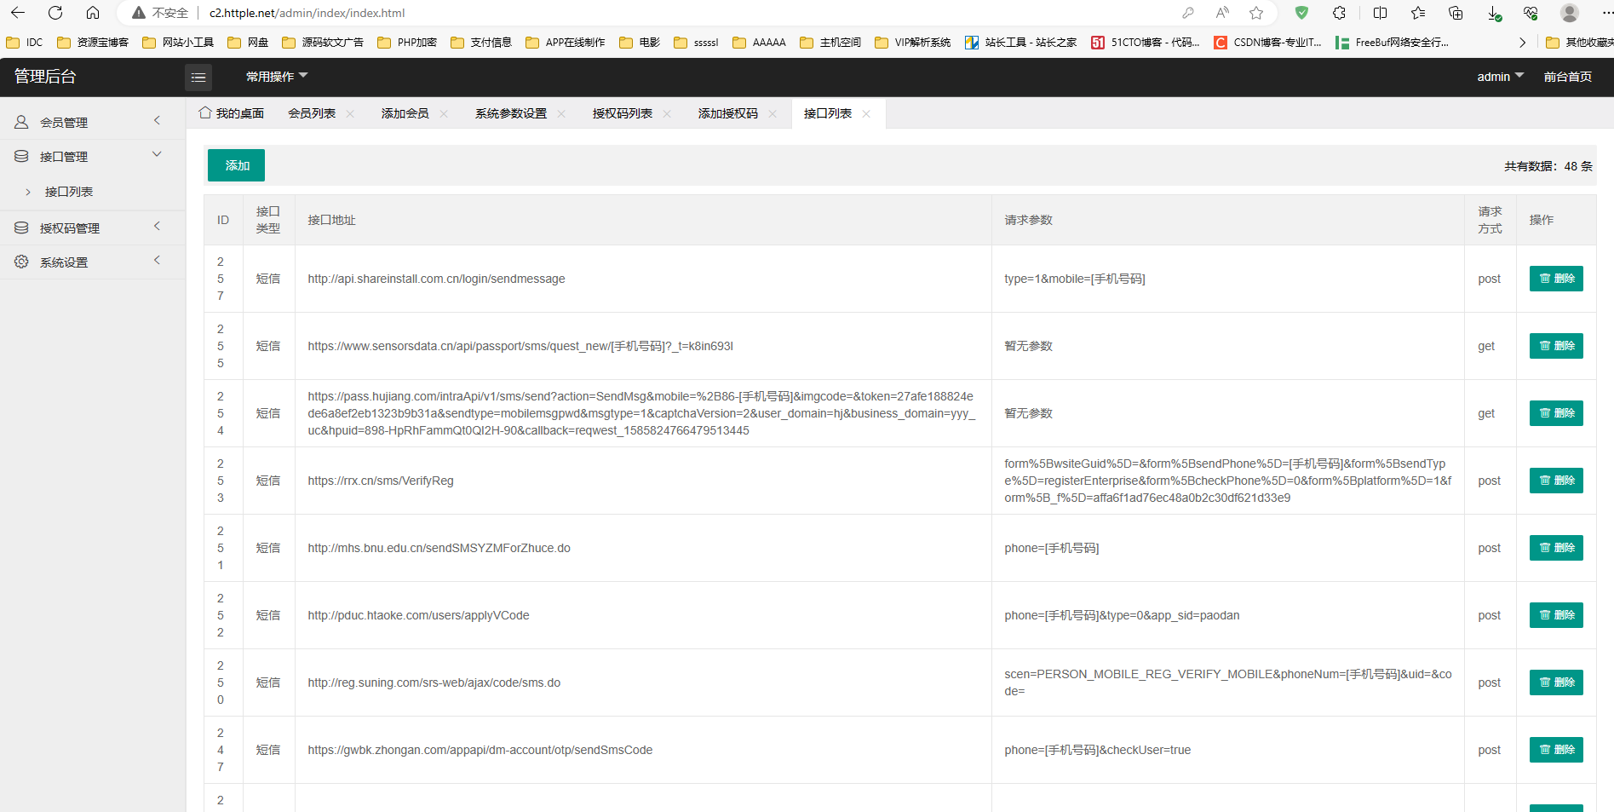Expand 授权码管理 in the sidebar

[93, 227]
